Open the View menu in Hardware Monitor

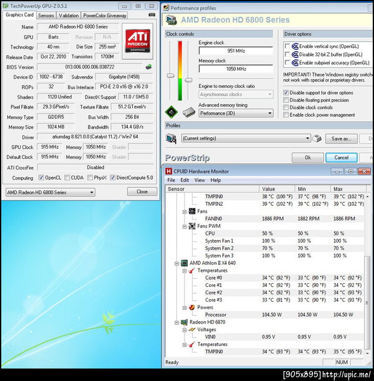tap(199, 180)
